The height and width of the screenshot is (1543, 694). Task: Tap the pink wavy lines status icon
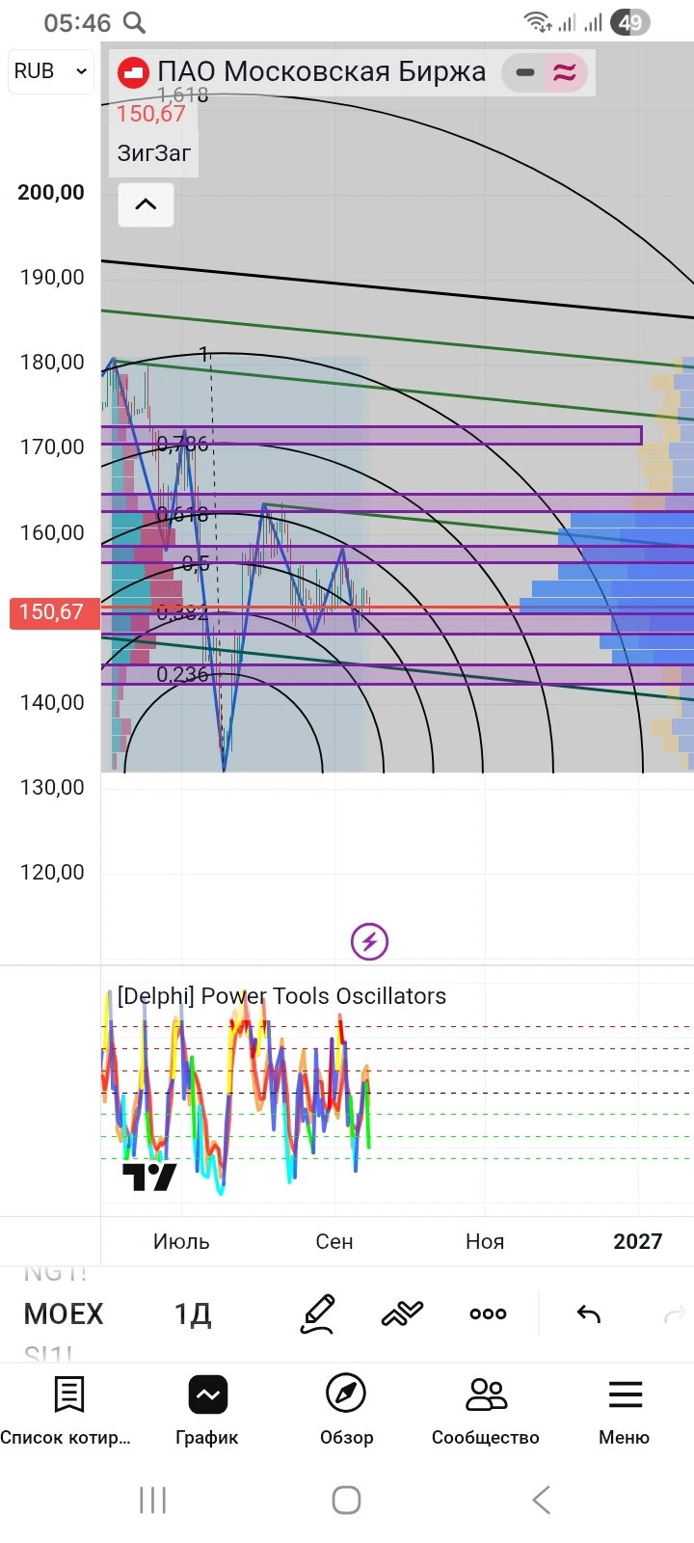click(565, 72)
